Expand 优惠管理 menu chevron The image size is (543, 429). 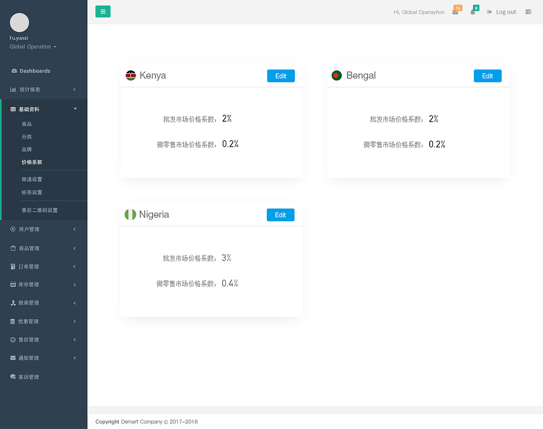75,321
